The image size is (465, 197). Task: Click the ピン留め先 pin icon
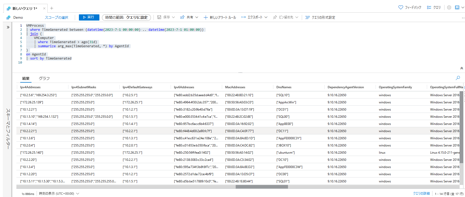(275, 17)
